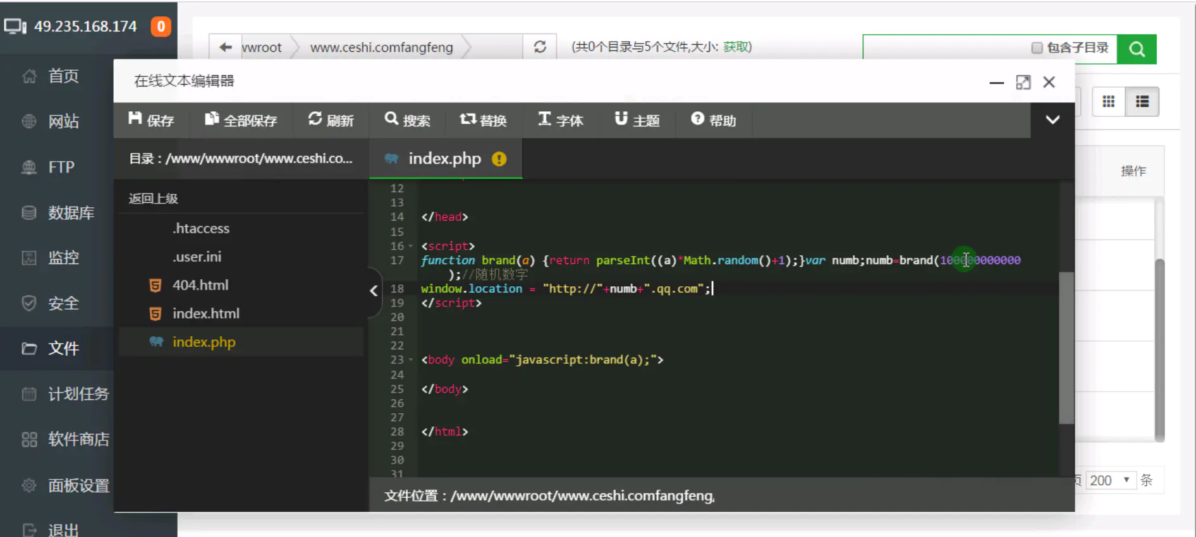Open the 数据库 sidebar menu
This screenshot has height=537, width=1196.
point(70,213)
